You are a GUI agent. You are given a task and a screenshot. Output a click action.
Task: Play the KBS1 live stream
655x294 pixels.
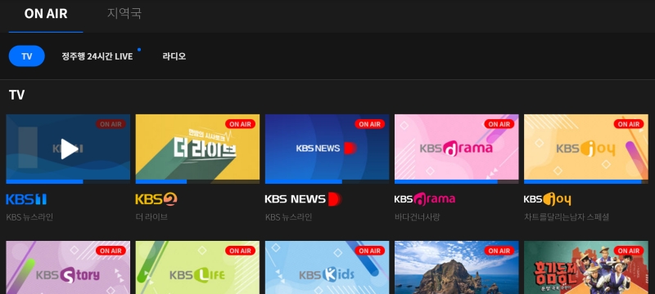(70, 149)
